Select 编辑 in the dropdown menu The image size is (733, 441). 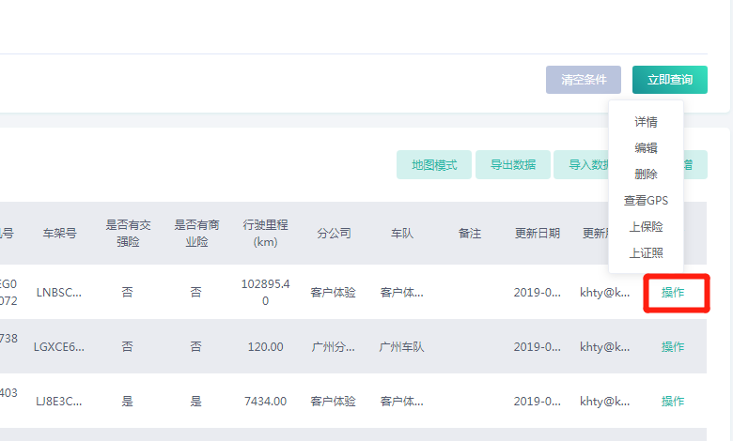[646, 148]
